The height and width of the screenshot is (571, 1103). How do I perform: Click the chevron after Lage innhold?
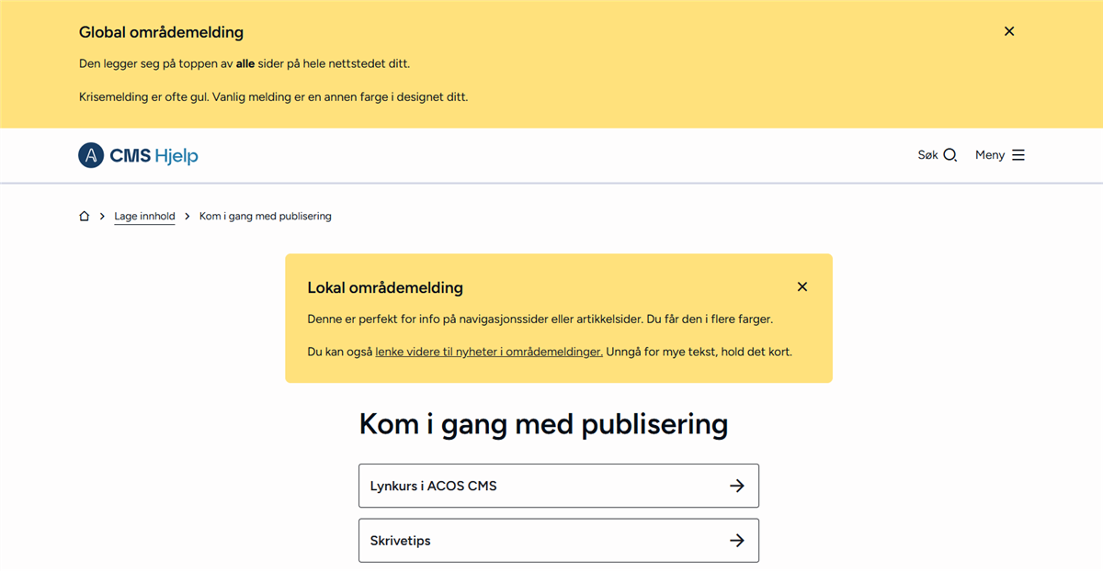188,217
